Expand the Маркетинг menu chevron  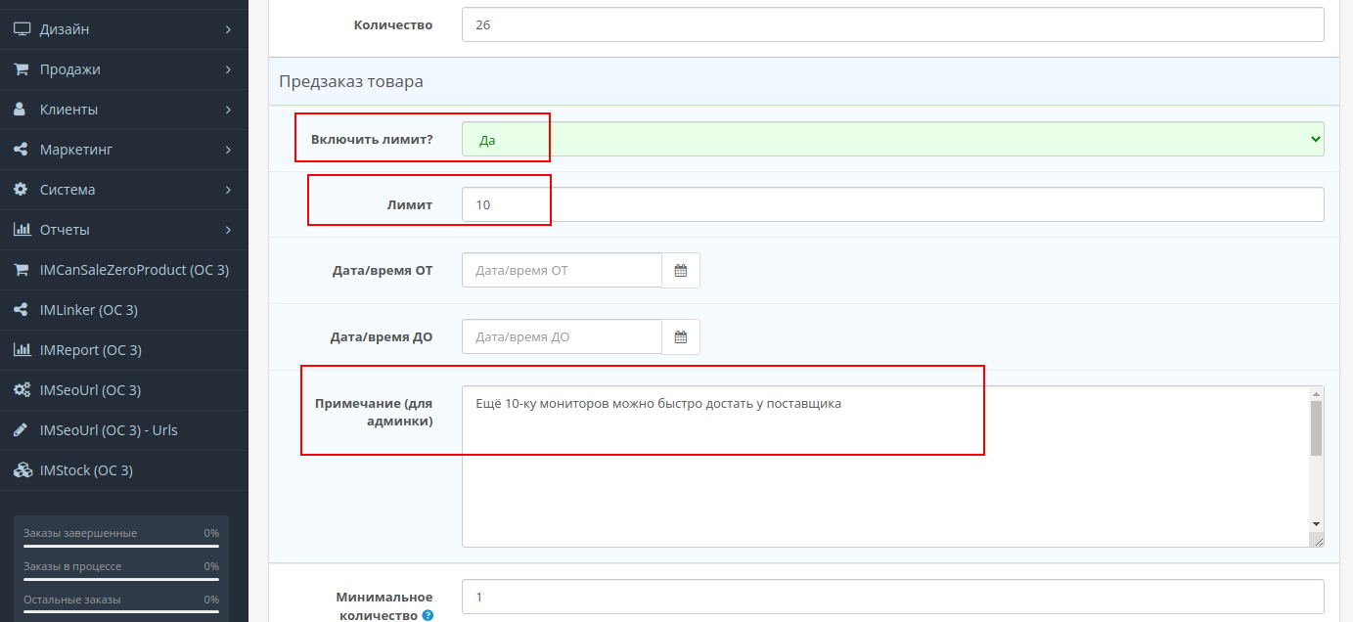point(228,150)
